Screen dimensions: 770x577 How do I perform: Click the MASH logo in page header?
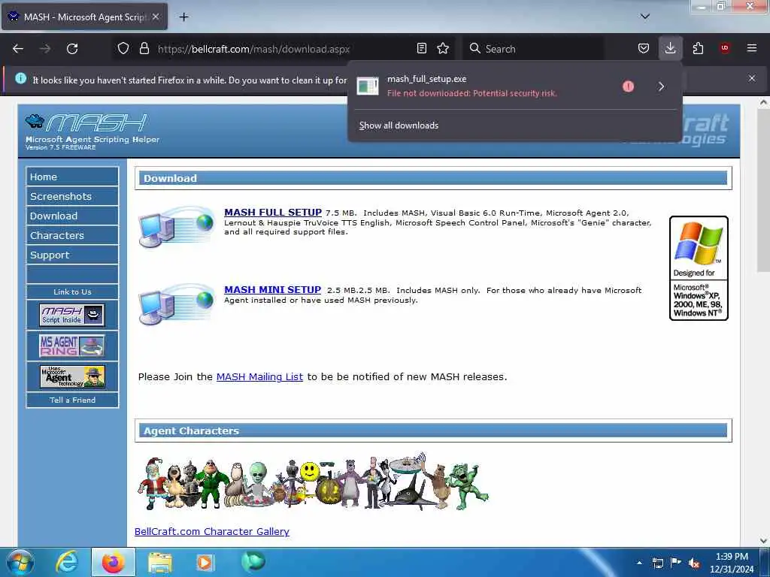86,122
